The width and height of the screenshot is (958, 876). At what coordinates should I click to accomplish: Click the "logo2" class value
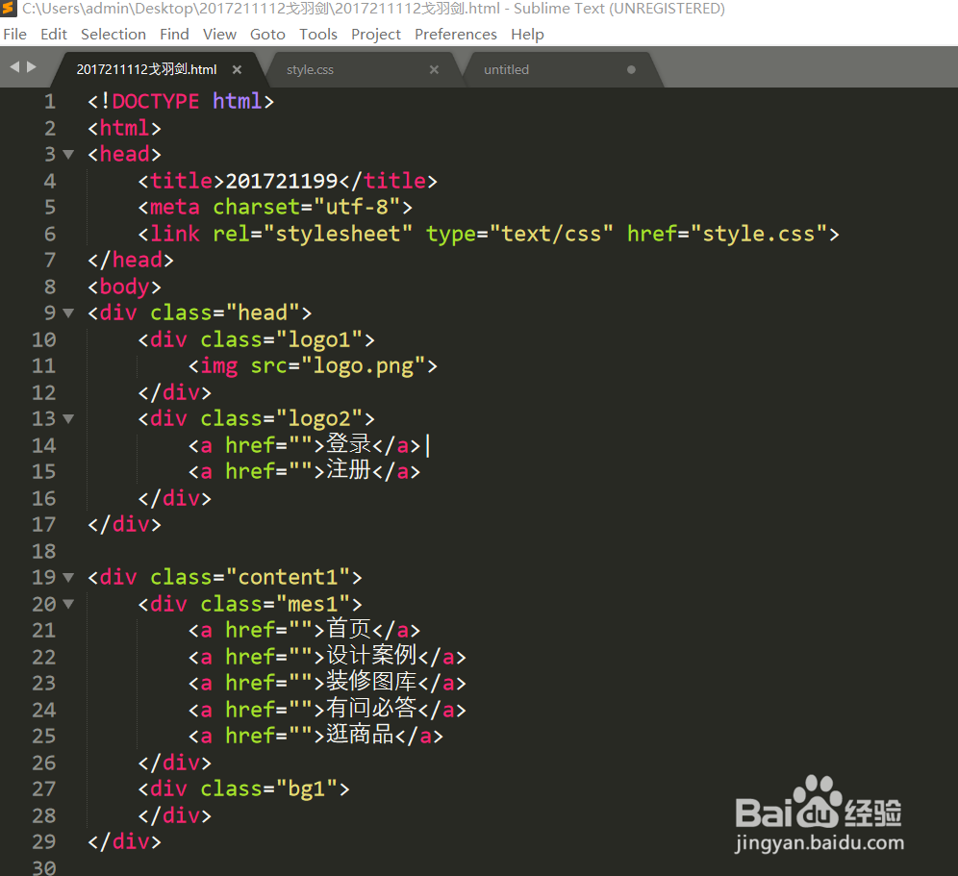click(319, 419)
